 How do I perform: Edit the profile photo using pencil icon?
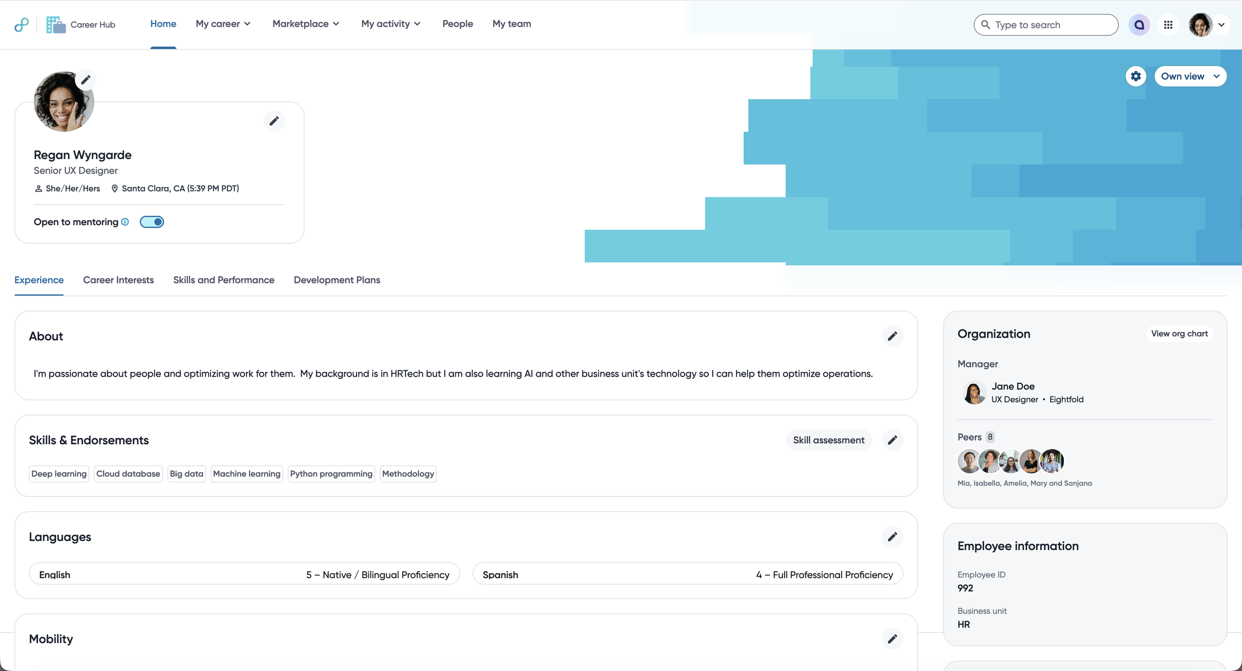click(x=85, y=79)
